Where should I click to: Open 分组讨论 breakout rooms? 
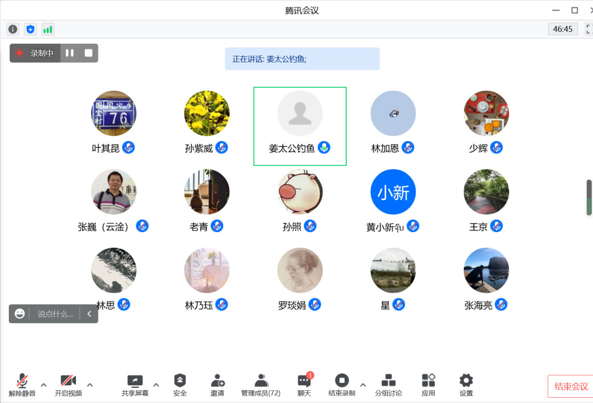pos(388,385)
